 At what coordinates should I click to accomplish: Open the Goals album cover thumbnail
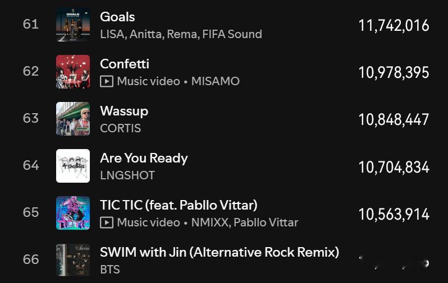click(73, 25)
